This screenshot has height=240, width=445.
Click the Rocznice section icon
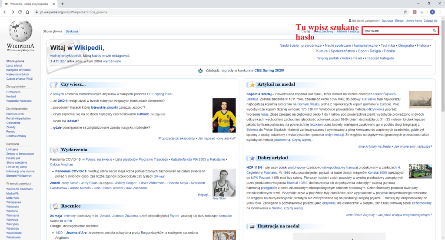click(56, 206)
